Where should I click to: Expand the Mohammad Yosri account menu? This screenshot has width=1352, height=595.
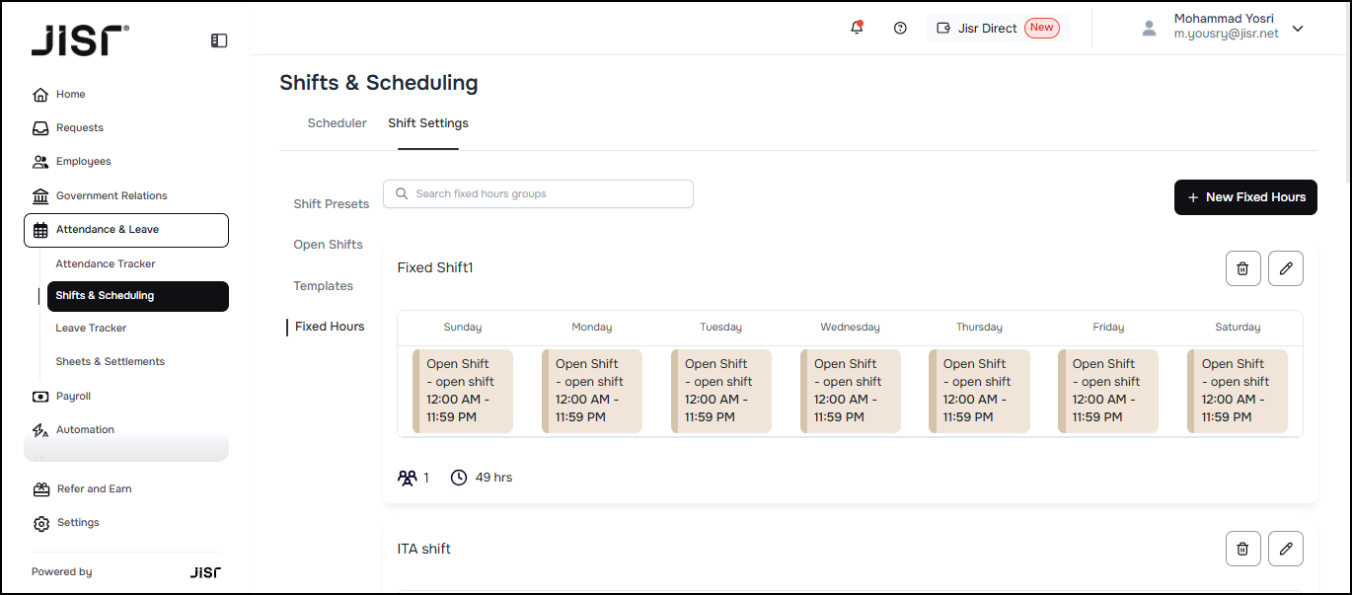pos(1298,29)
